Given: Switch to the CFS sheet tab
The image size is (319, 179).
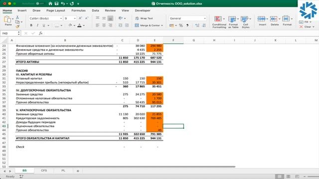Looking at the screenshot, I should click(x=44, y=171).
